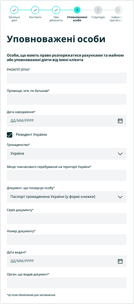The image size is (134, 304).
Task: Open calendar icon for Дата народження
Action: (x=120, y=121)
